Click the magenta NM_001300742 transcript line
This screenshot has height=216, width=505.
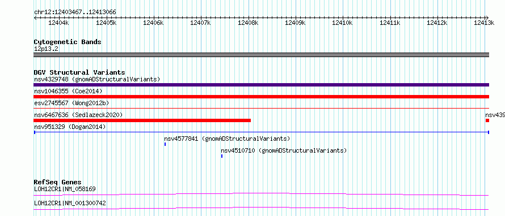tap(261, 209)
